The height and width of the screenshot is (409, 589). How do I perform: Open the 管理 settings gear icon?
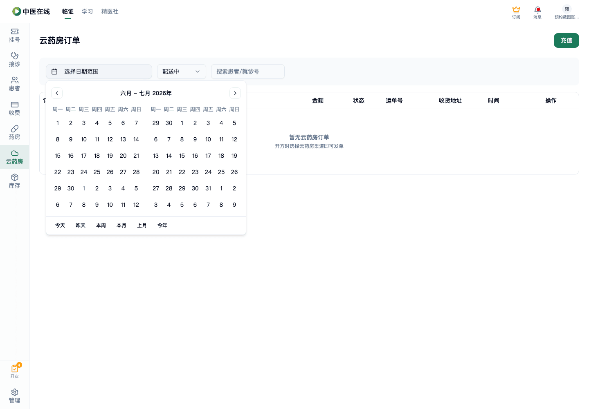[14, 396]
